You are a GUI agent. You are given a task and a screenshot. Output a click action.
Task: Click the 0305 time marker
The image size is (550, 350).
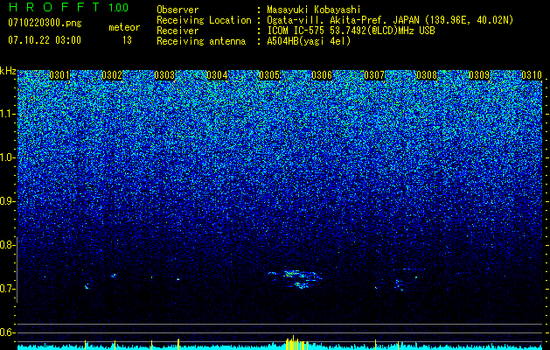click(x=269, y=75)
